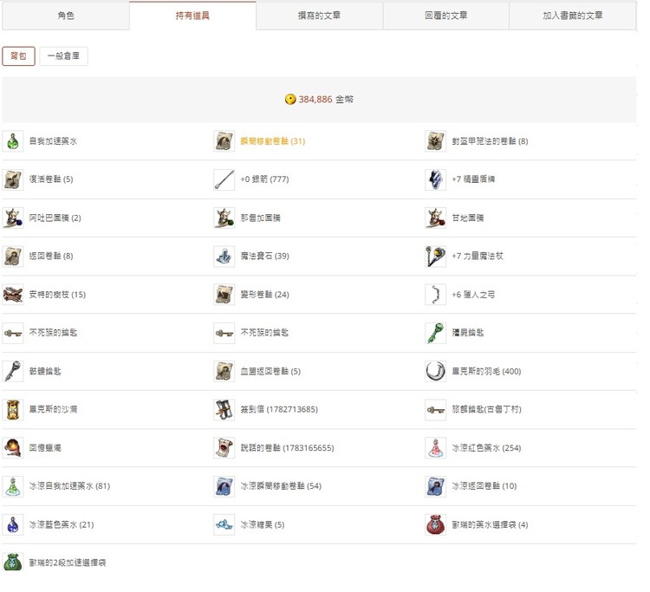This screenshot has height=592, width=650.
Task: Click the gold coin icon
Action: pos(290,100)
